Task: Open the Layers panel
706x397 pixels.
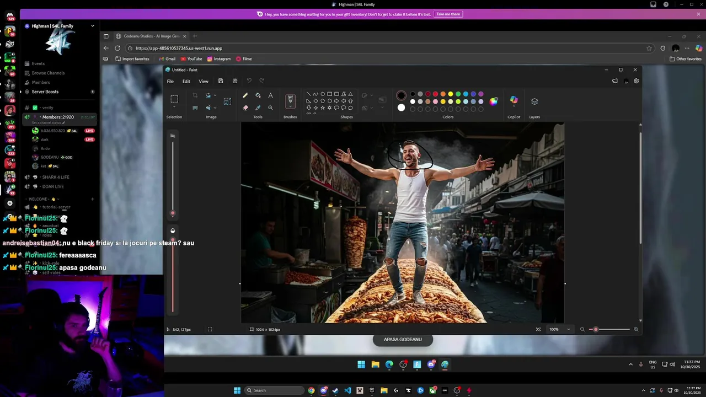Action: (x=534, y=101)
